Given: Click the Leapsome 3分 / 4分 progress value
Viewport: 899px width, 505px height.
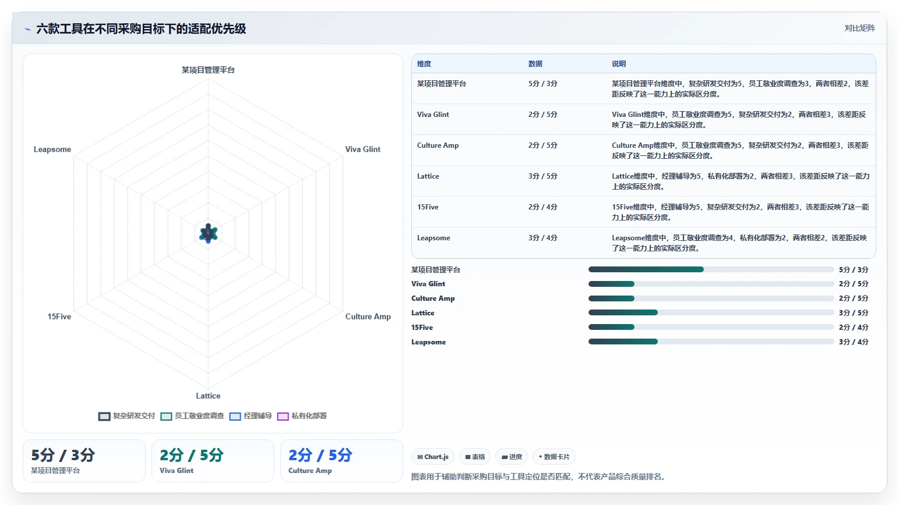Looking at the screenshot, I should (854, 342).
